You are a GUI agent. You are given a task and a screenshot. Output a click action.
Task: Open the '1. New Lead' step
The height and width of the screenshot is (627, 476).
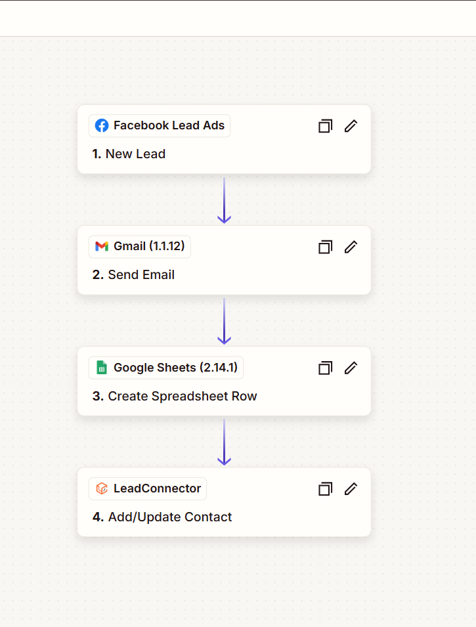pos(129,154)
